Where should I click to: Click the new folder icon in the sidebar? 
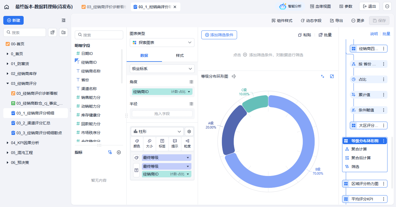pos(64,32)
